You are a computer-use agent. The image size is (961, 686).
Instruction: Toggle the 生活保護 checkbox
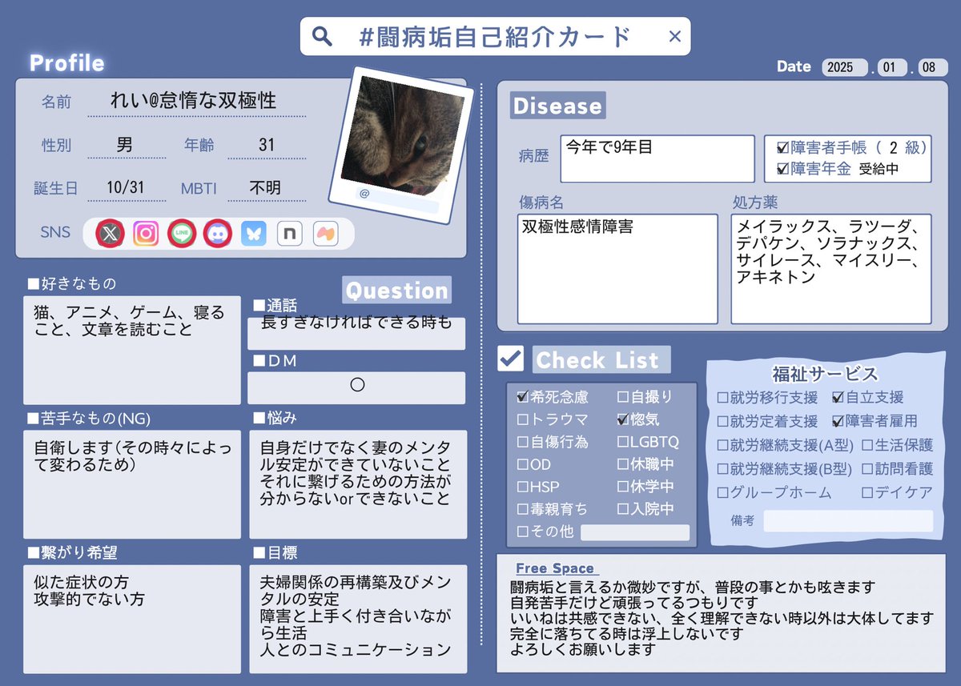pyautogui.click(x=867, y=445)
